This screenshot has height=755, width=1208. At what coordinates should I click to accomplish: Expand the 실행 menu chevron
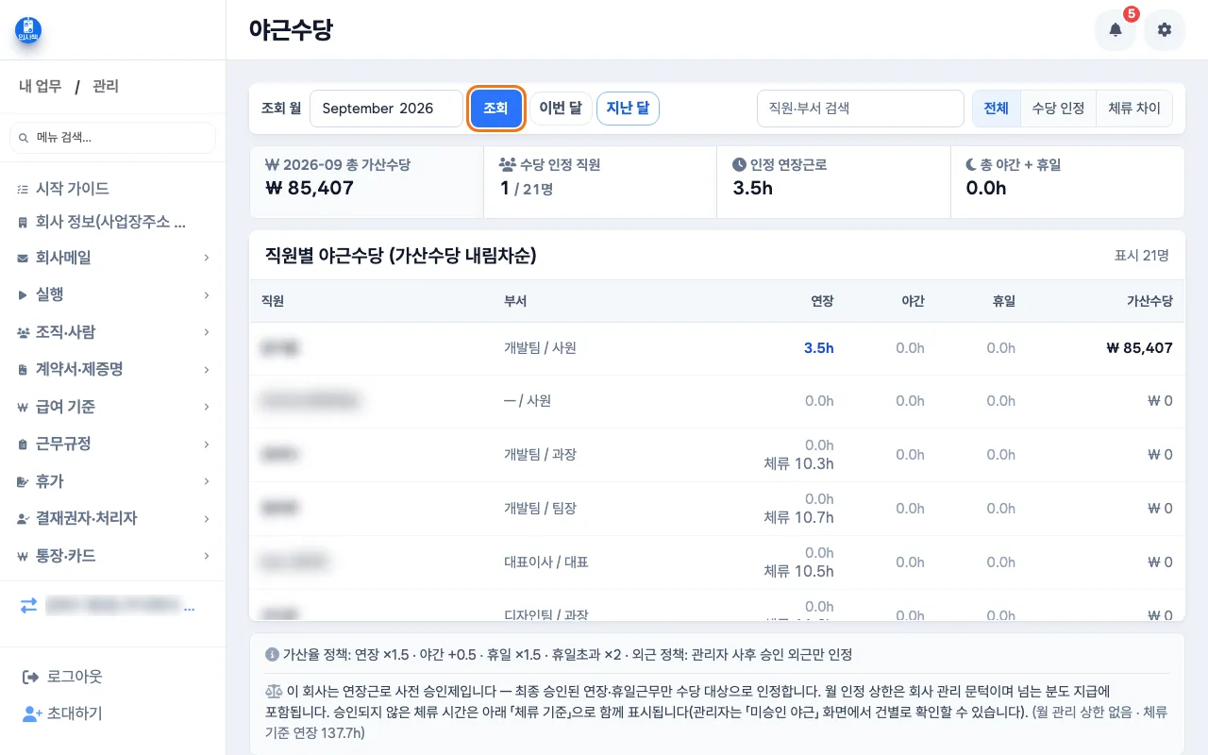(206, 294)
